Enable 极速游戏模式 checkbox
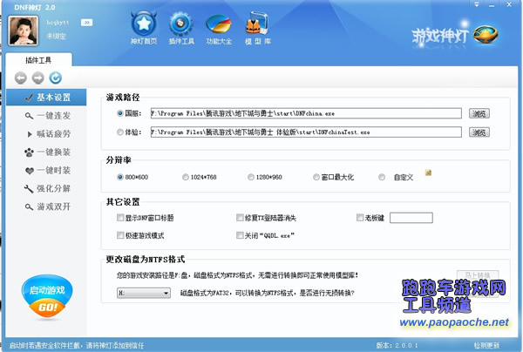Image resolution: width=523 pixels, height=352 pixels. point(120,235)
